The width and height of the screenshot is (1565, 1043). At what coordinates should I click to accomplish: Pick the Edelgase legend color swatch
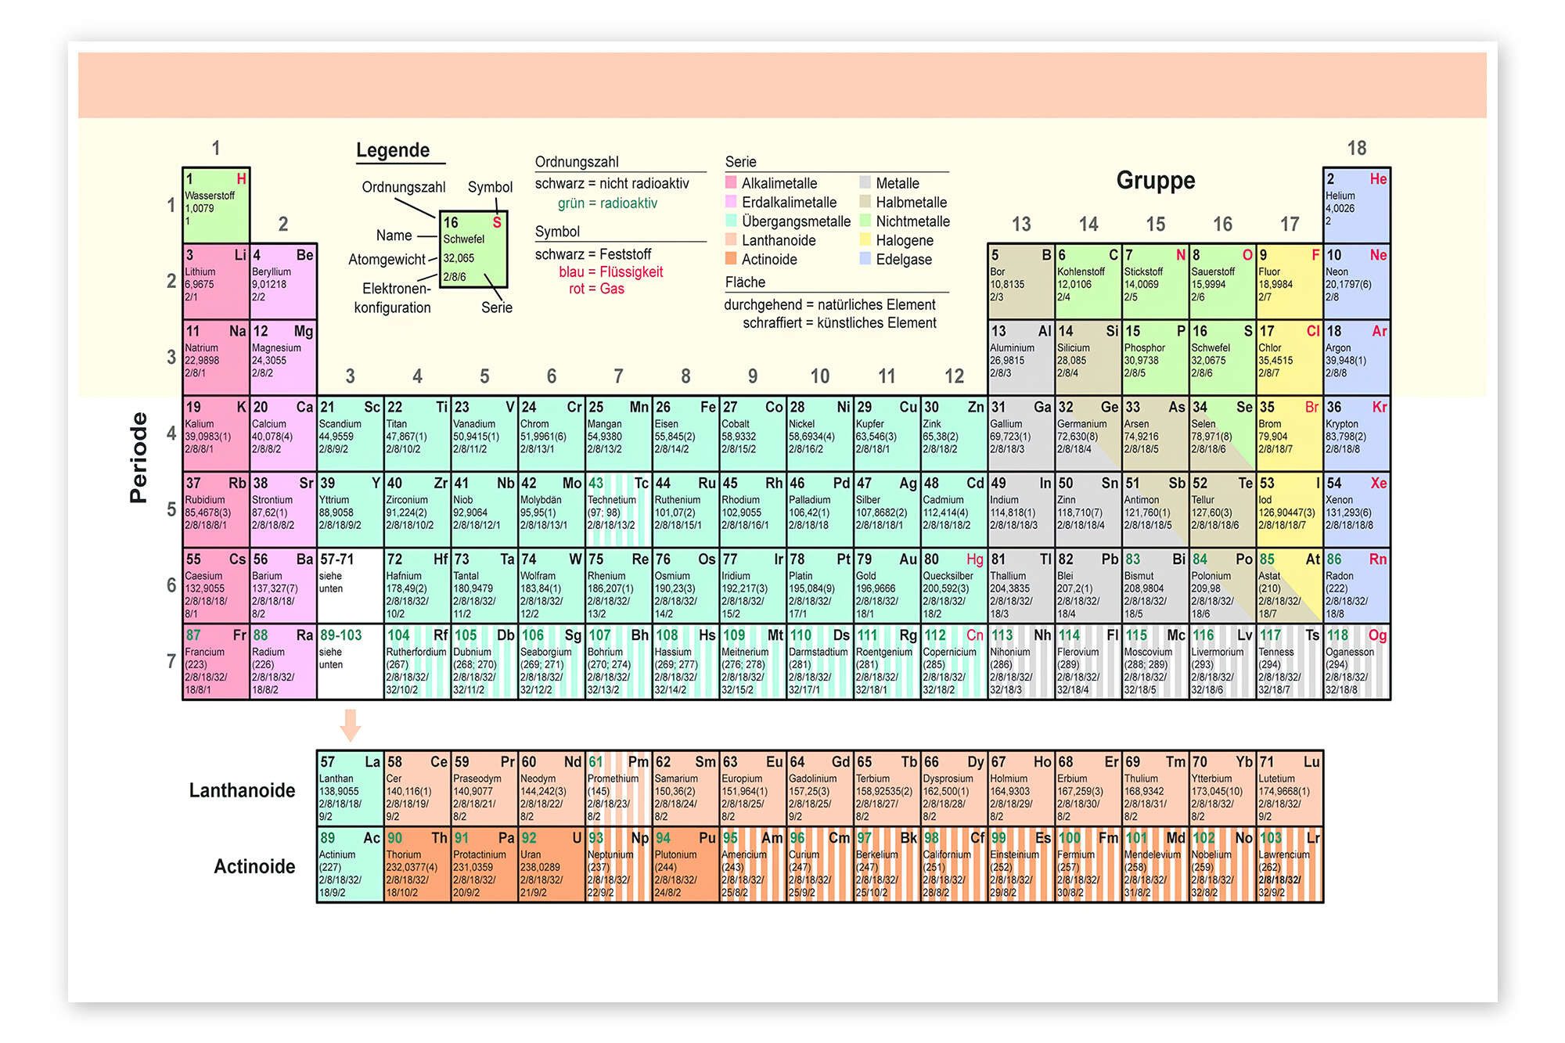(865, 259)
